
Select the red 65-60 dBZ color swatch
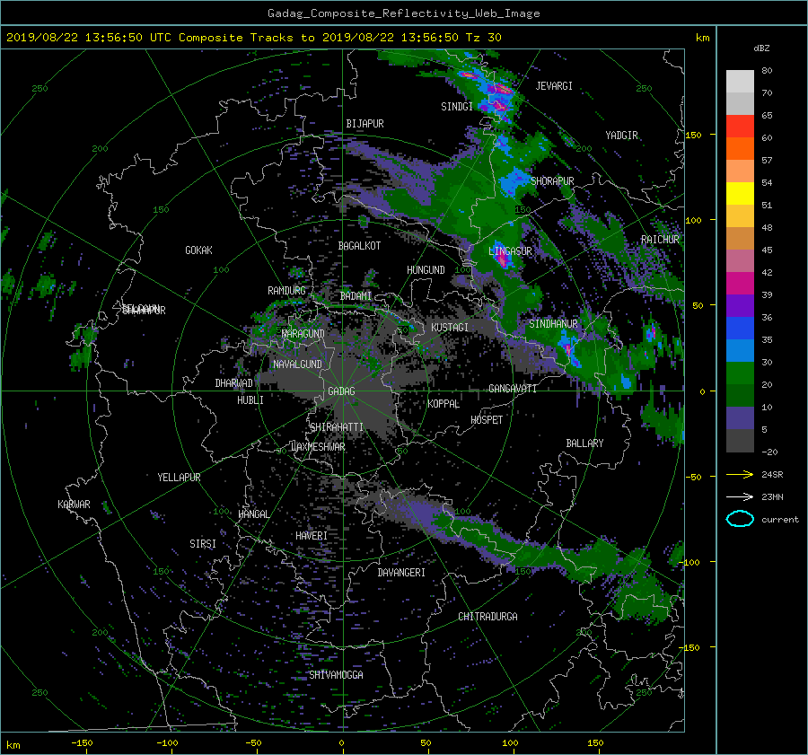740,127
